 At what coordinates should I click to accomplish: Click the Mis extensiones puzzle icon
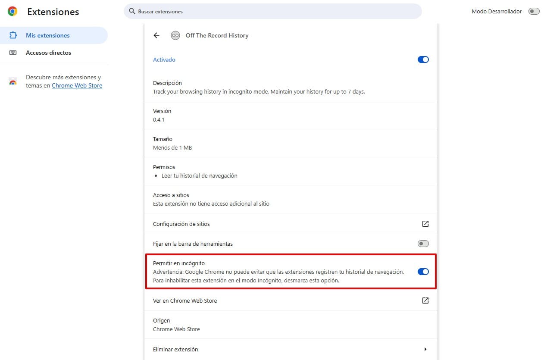13,35
